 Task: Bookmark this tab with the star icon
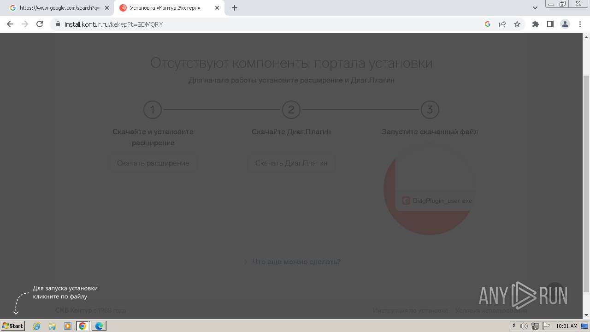(517, 24)
